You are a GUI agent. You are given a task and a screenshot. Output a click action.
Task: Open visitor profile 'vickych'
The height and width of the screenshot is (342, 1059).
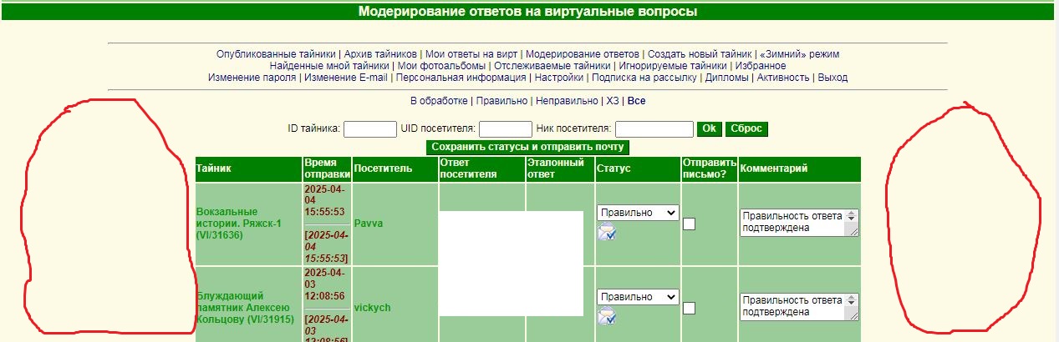tap(372, 308)
